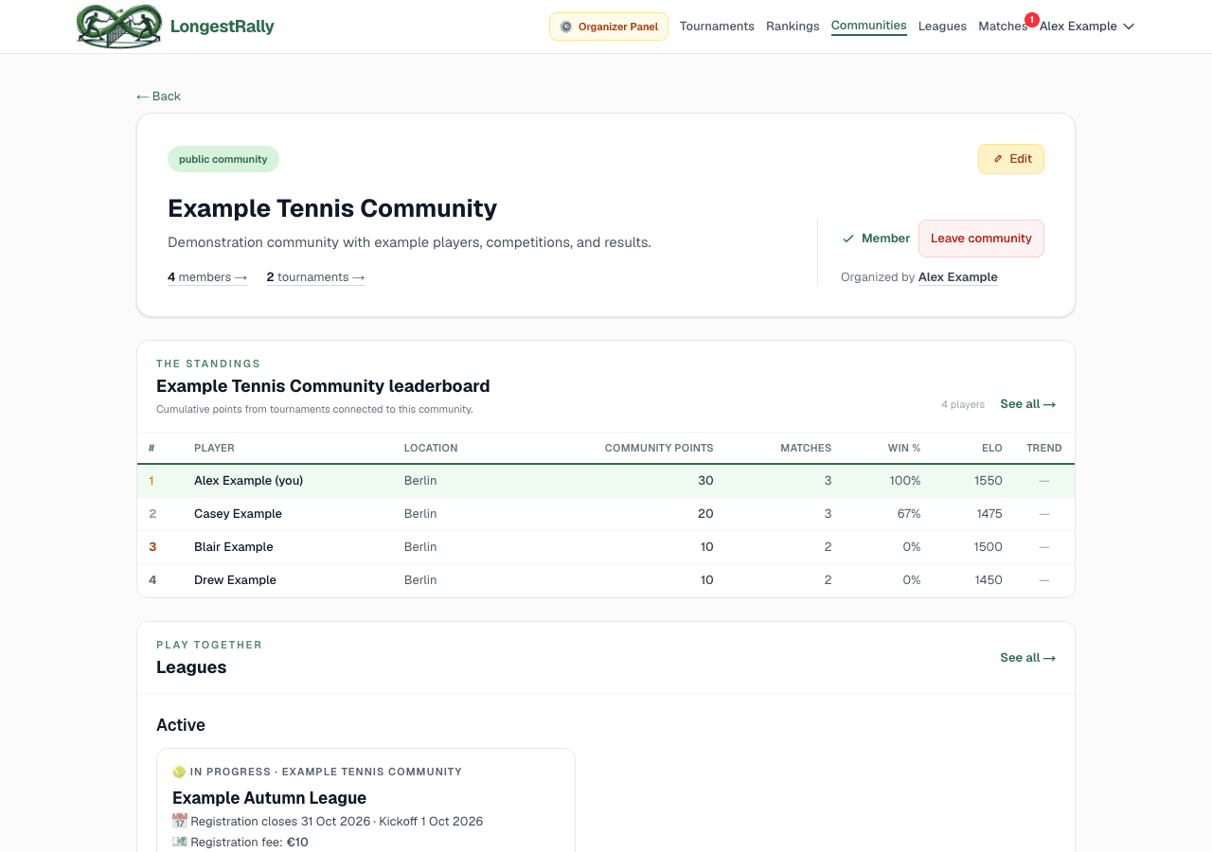See all in the leaderboard section
The image size is (1212, 852).
(x=1027, y=404)
